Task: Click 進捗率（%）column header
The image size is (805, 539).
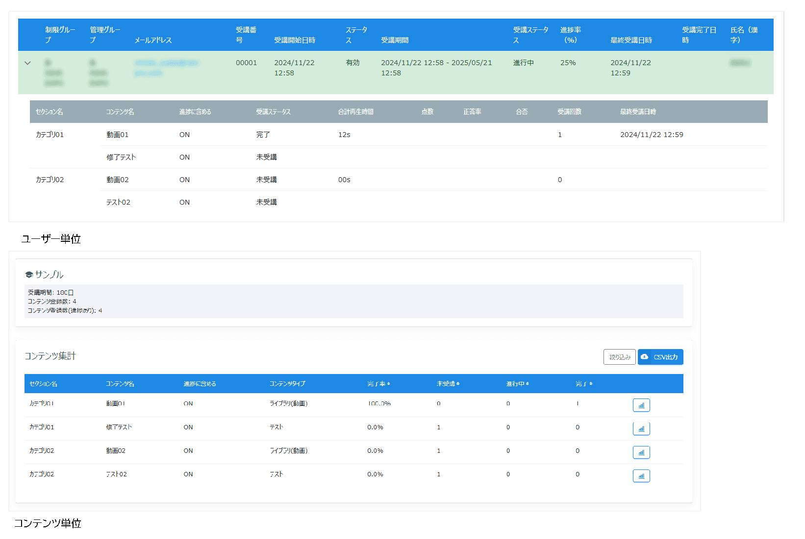Action: (571, 35)
